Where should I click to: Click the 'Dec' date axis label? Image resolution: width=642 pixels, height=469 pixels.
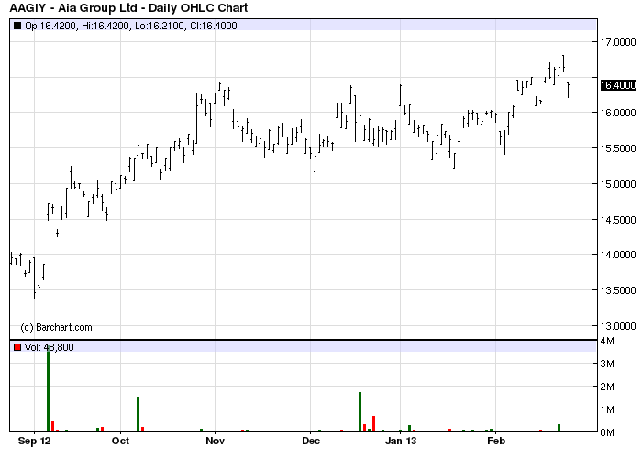pos(311,441)
